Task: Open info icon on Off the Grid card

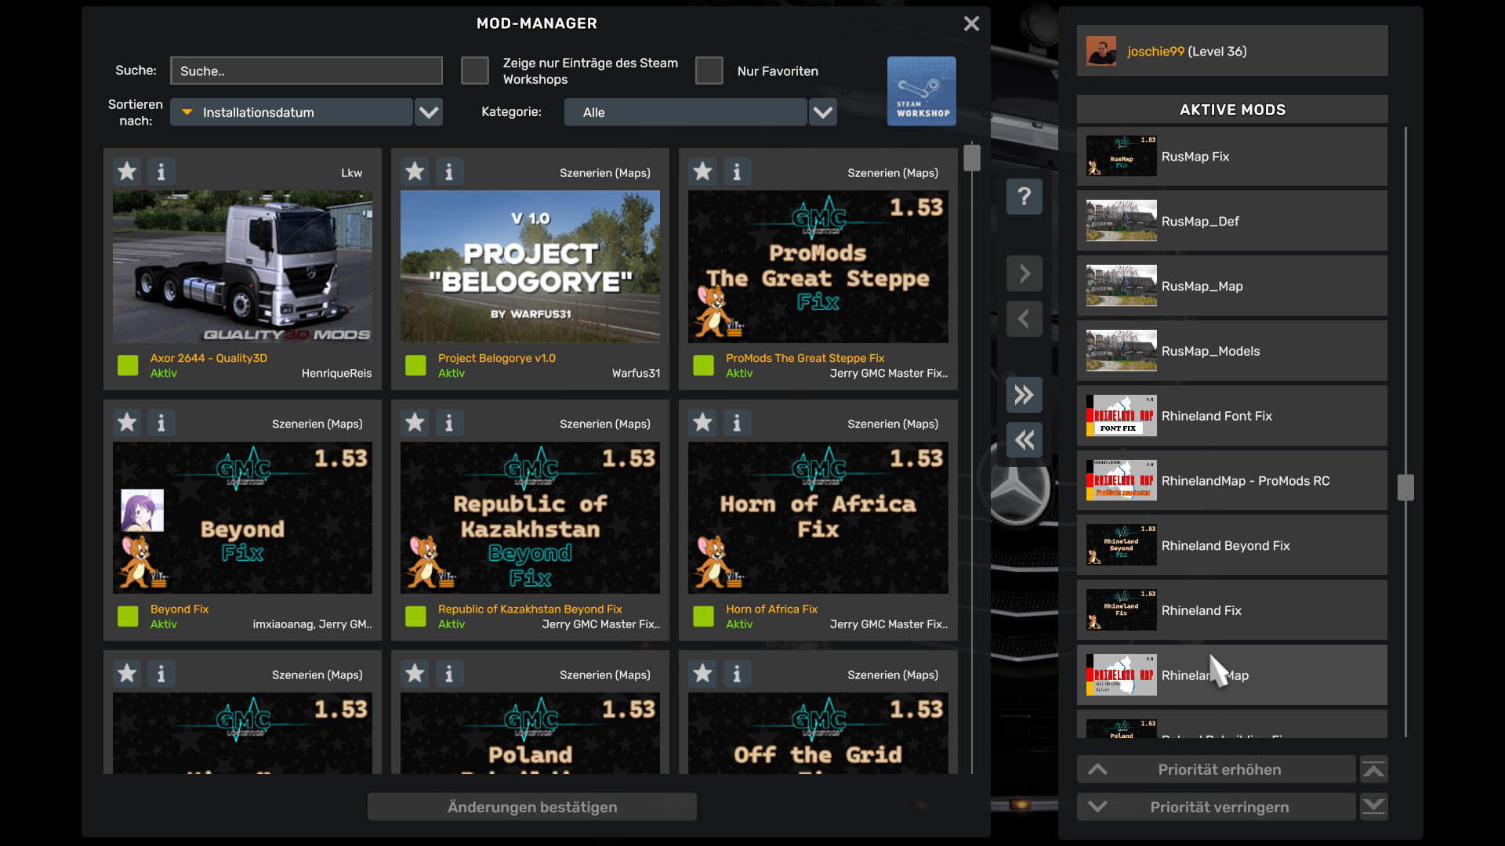Action: [737, 674]
